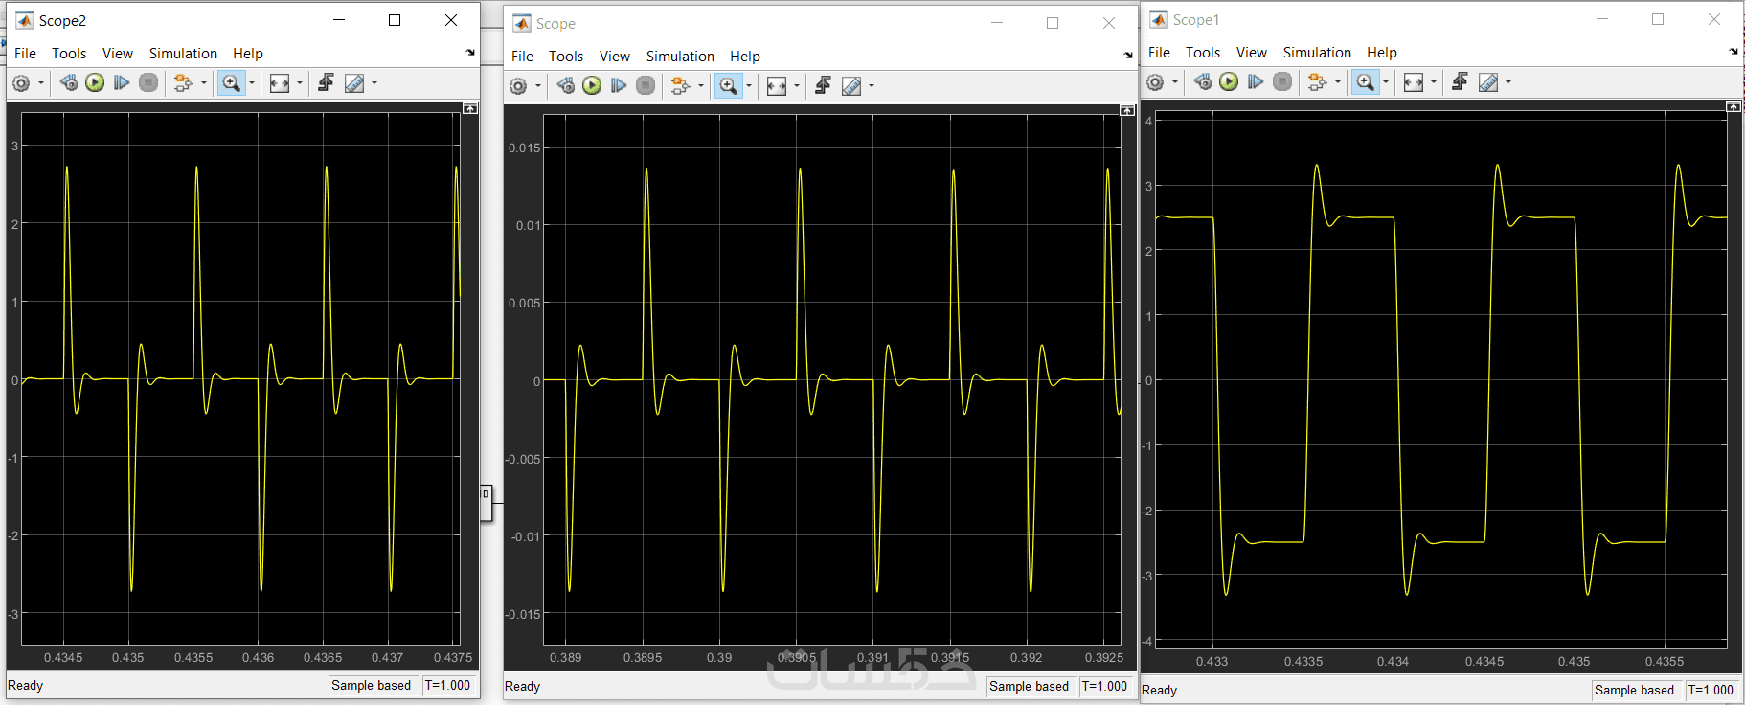Expand scale axes dropdown in middle Scope toolbar
This screenshot has height=705, width=1745.
click(x=797, y=86)
